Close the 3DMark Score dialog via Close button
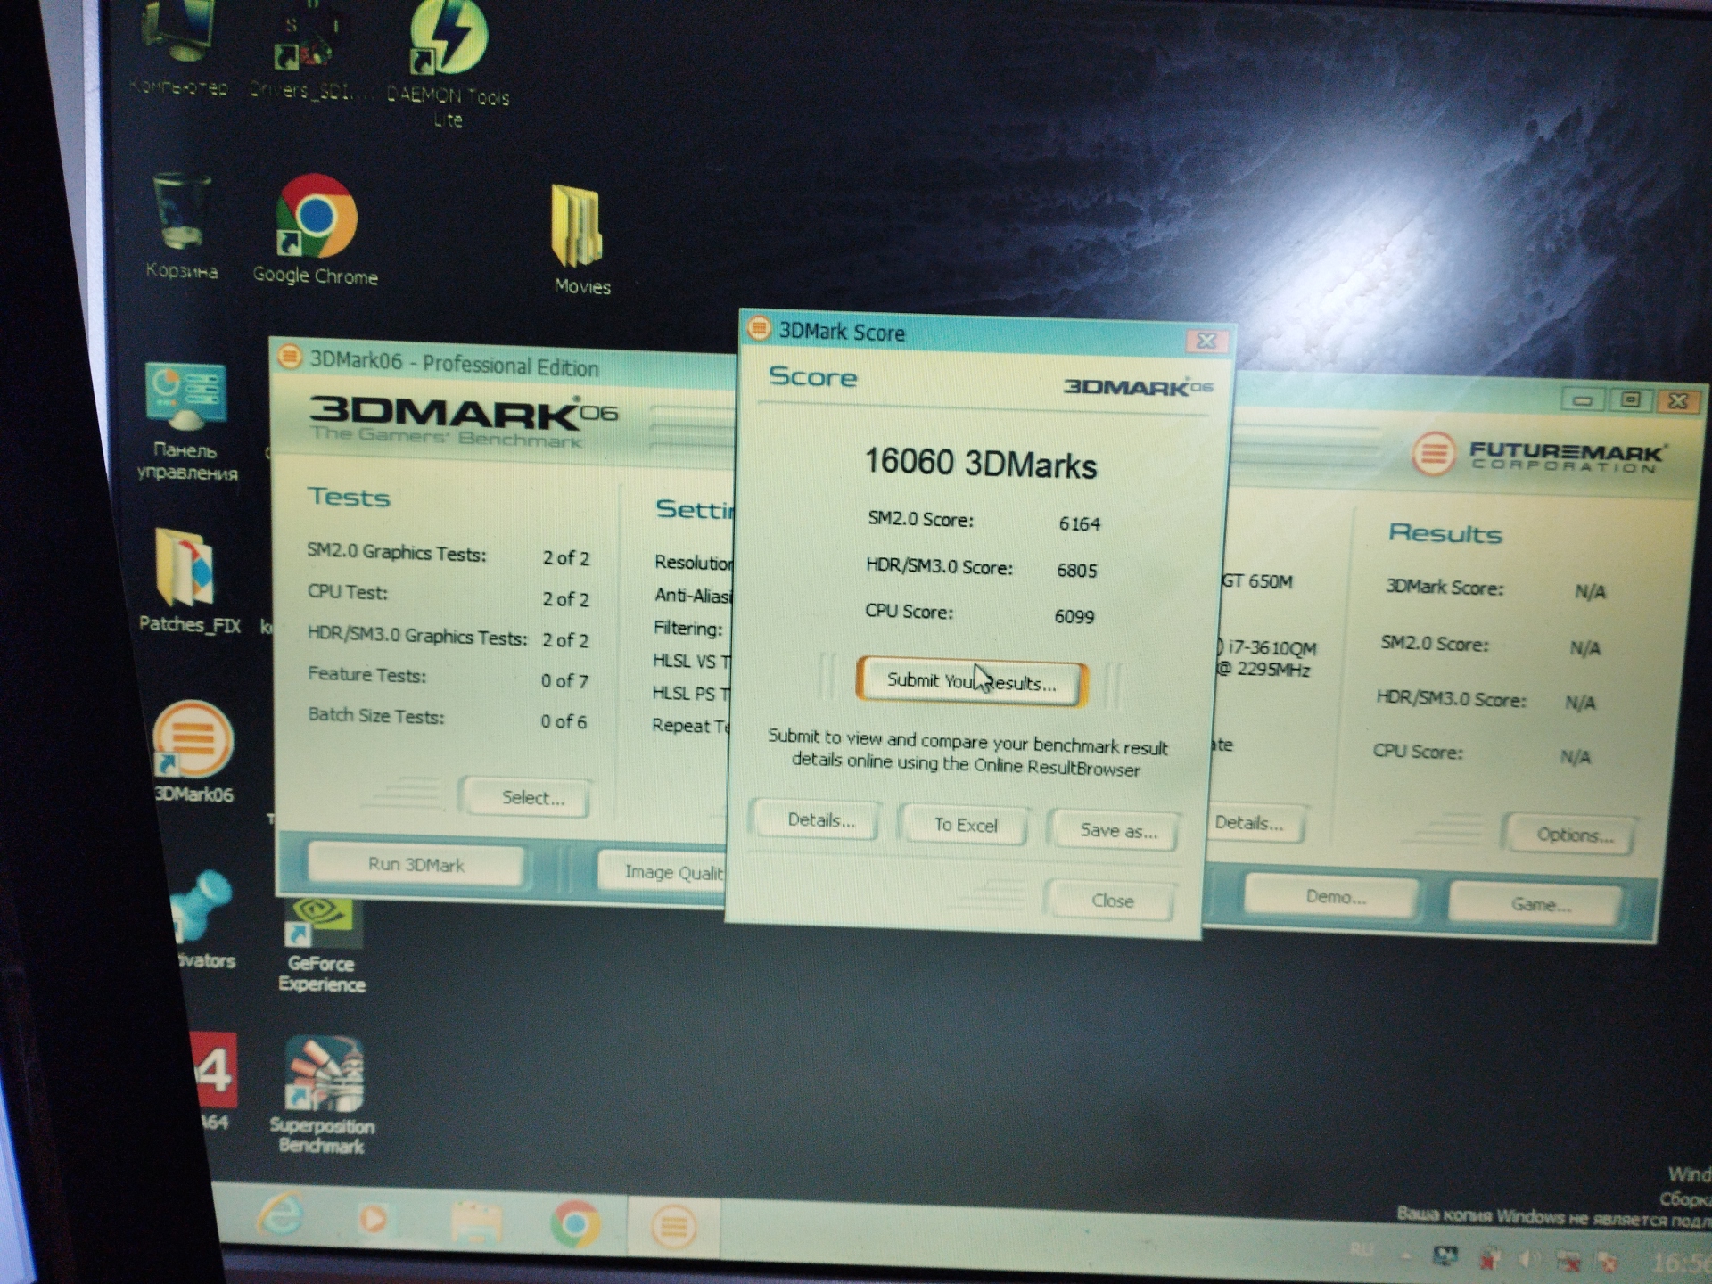This screenshot has width=1712, height=1284. (x=1112, y=901)
